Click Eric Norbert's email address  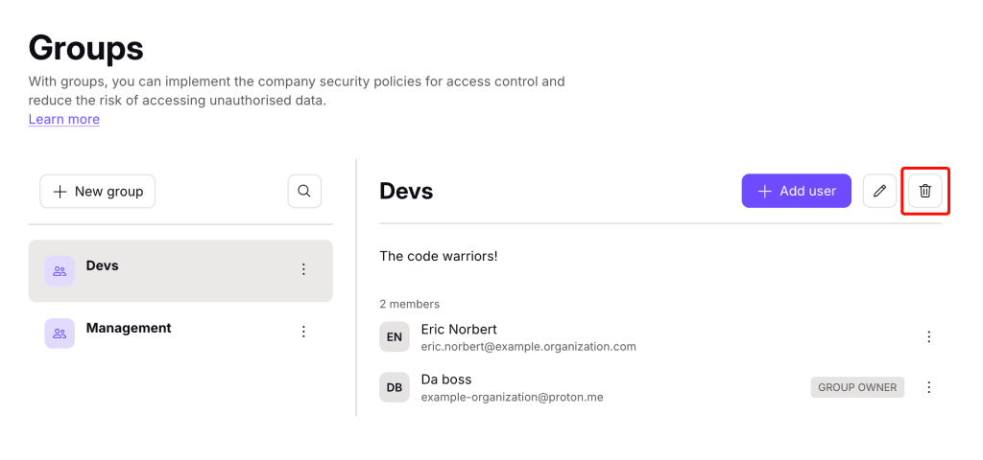point(529,346)
